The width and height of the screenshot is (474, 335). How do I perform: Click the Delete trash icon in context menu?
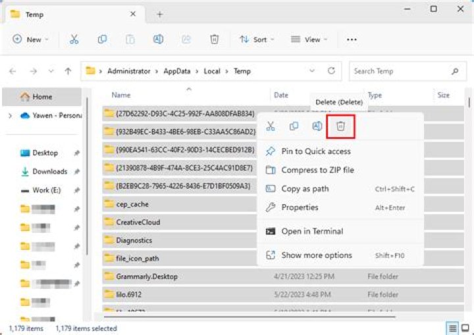(x=340, y=126)
